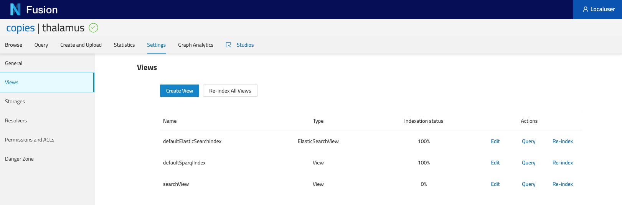Re-index the searchView view
Screen dimensions: 622x205
[x=563, y=184]
